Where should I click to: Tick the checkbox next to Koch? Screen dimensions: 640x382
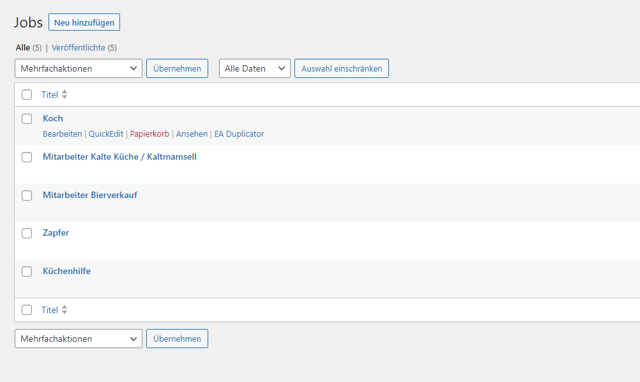coord(27,119)
